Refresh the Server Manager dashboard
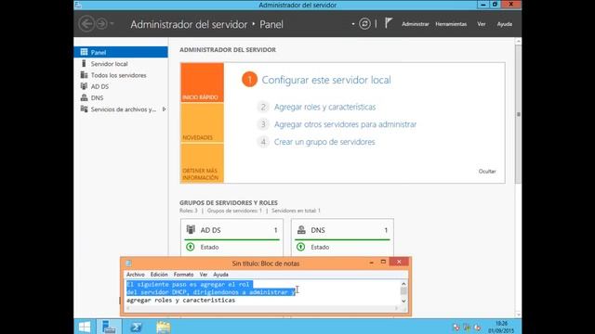Viewport: 595px width, 334px height. [x=364, y=24]
